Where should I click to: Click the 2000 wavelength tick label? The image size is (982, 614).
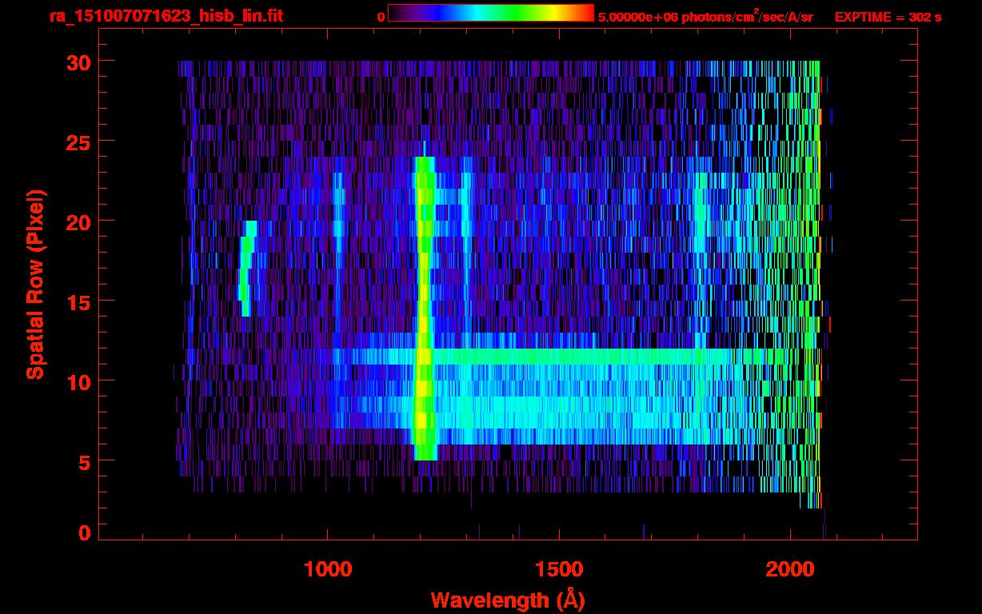click(789, 569)
